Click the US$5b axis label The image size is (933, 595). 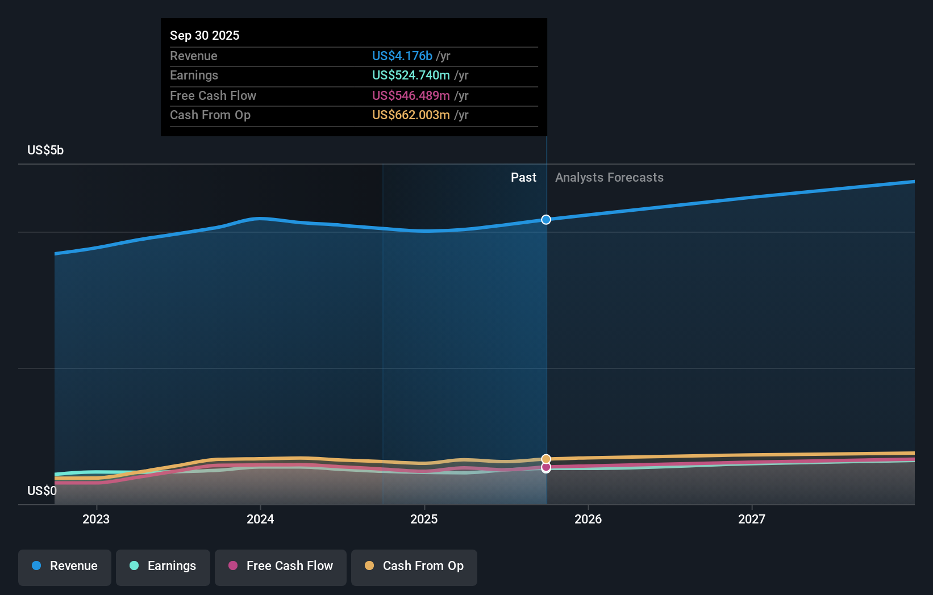pyautogui.click(x=44, y=150)
